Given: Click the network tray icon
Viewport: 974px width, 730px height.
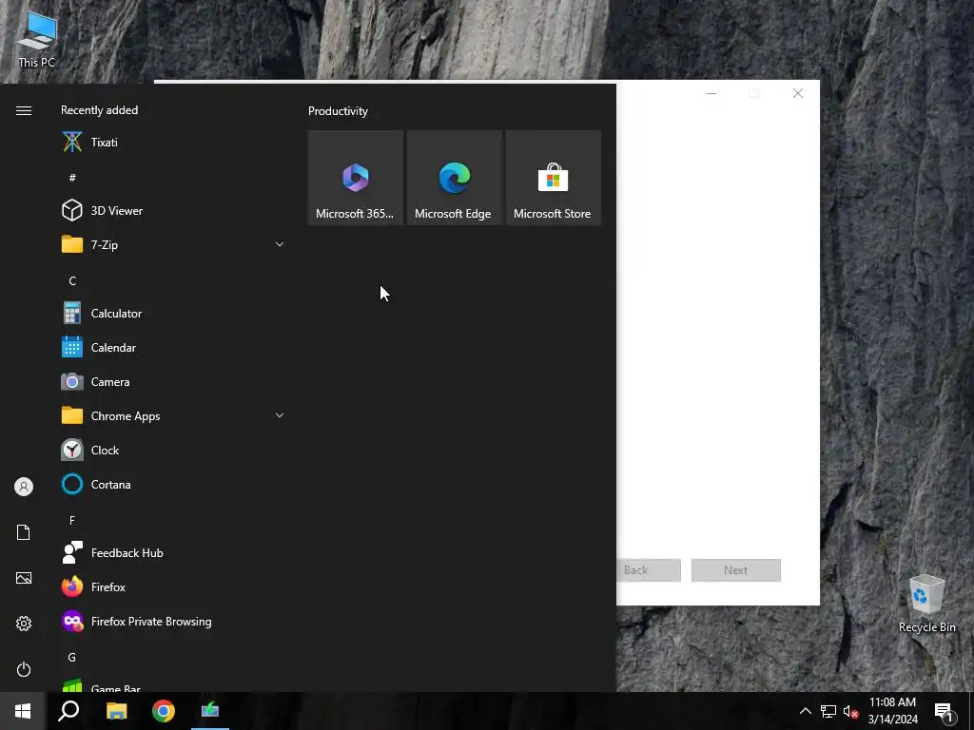Looking at the screenshot, I should [828, 711].
